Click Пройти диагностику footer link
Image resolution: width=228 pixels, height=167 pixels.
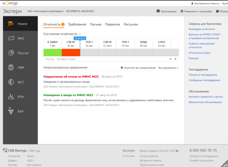tap(152, 165)
